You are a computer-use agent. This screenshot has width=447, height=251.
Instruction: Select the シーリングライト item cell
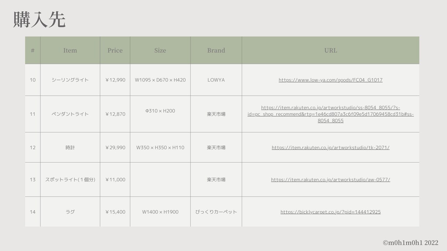pyautogui.click(x=70, y=80)
